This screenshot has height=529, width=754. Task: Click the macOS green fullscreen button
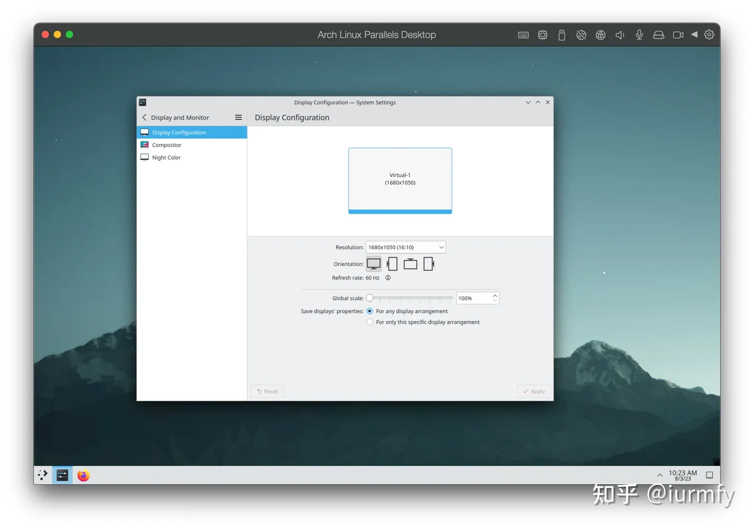pos(70,35)
